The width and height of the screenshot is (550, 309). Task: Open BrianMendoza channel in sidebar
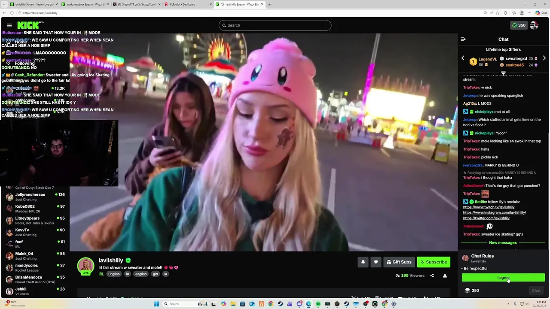(34, 279)
